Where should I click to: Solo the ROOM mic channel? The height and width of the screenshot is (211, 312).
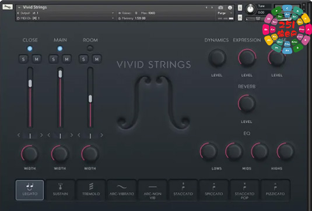(x=83, y=59)
